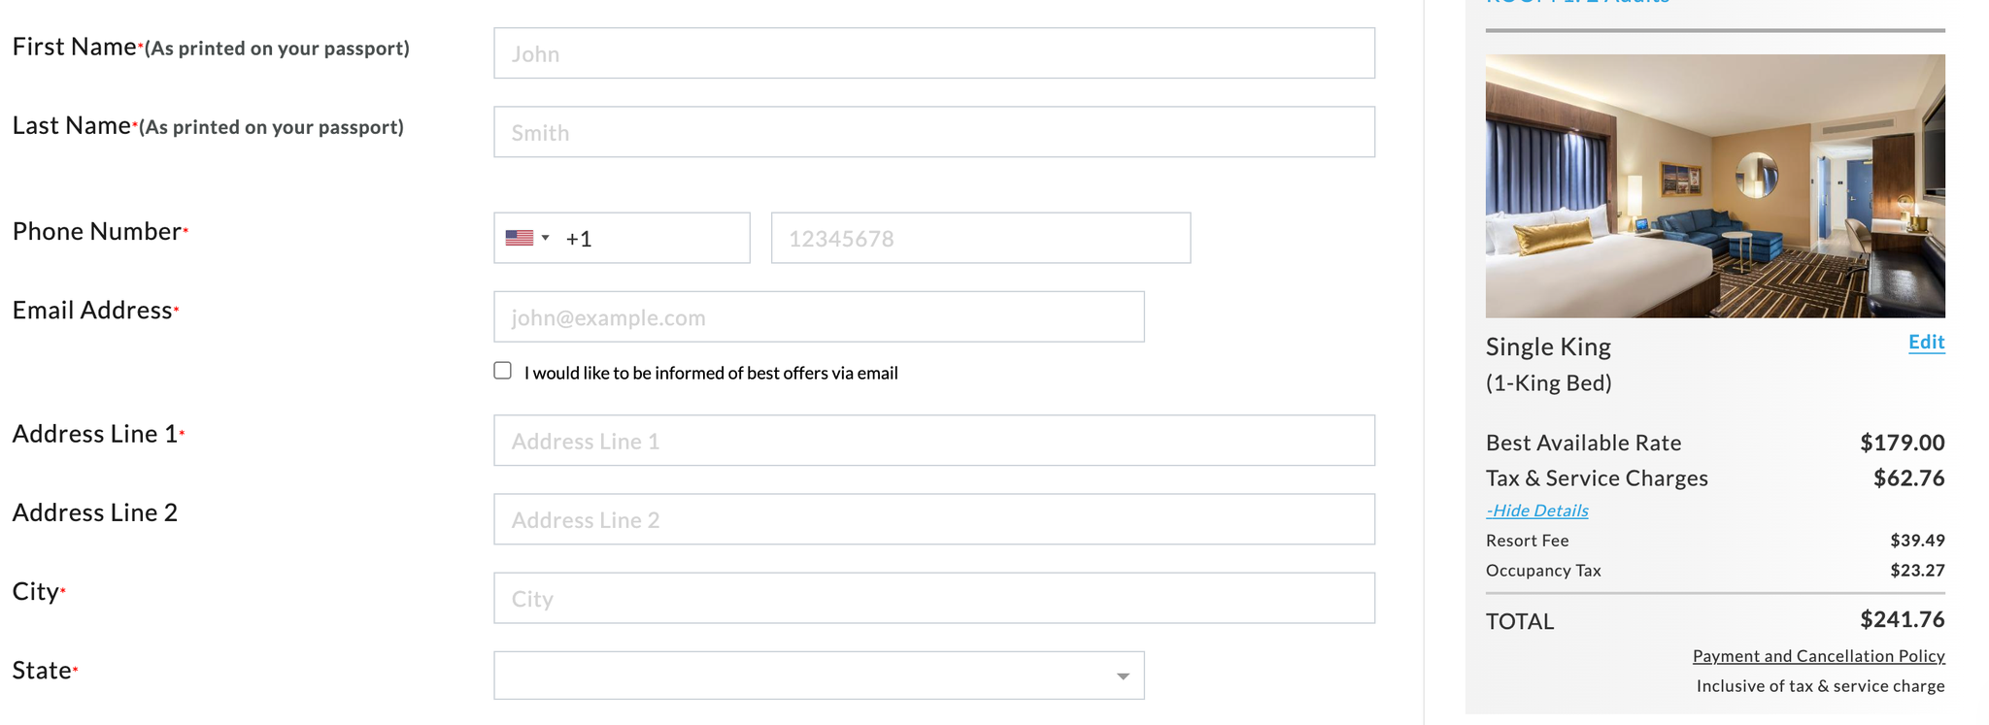This screenshot has height=725, width=1989.
Task: Click into the Last Name field
Action: 933,132
